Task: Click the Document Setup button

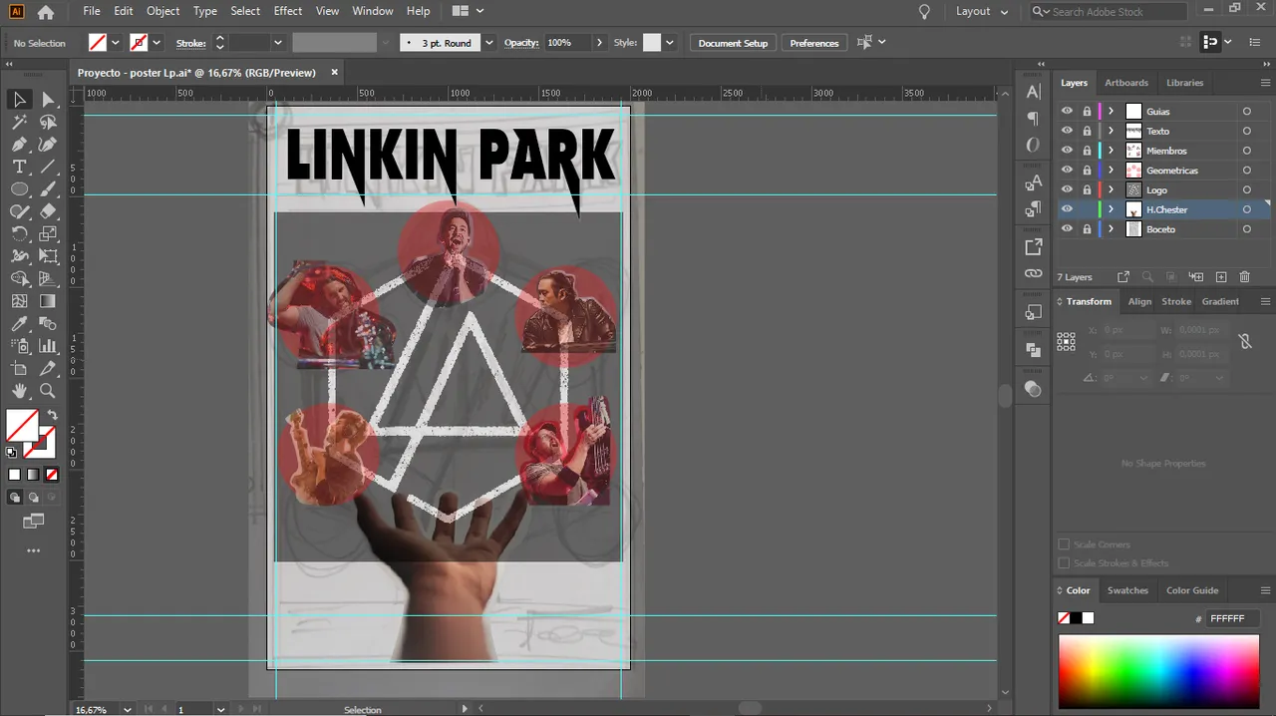Action: pos(733,43)
